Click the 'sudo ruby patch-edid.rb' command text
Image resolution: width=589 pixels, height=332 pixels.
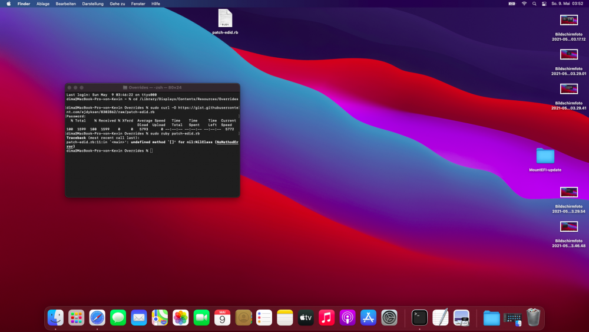tap(175, 133)
